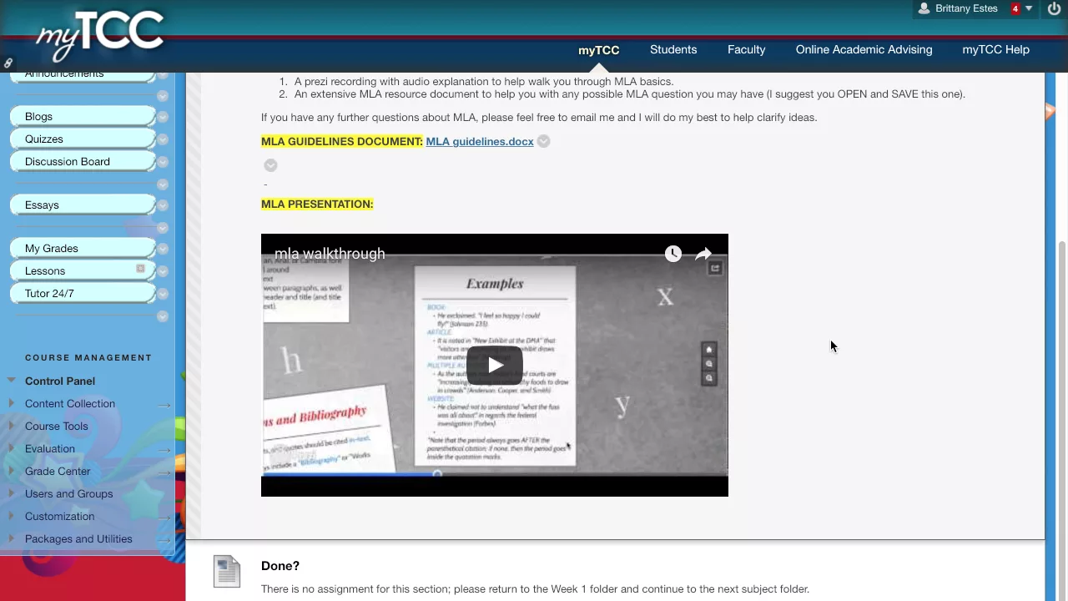Open the Lessons course menu link

[44, 270]
